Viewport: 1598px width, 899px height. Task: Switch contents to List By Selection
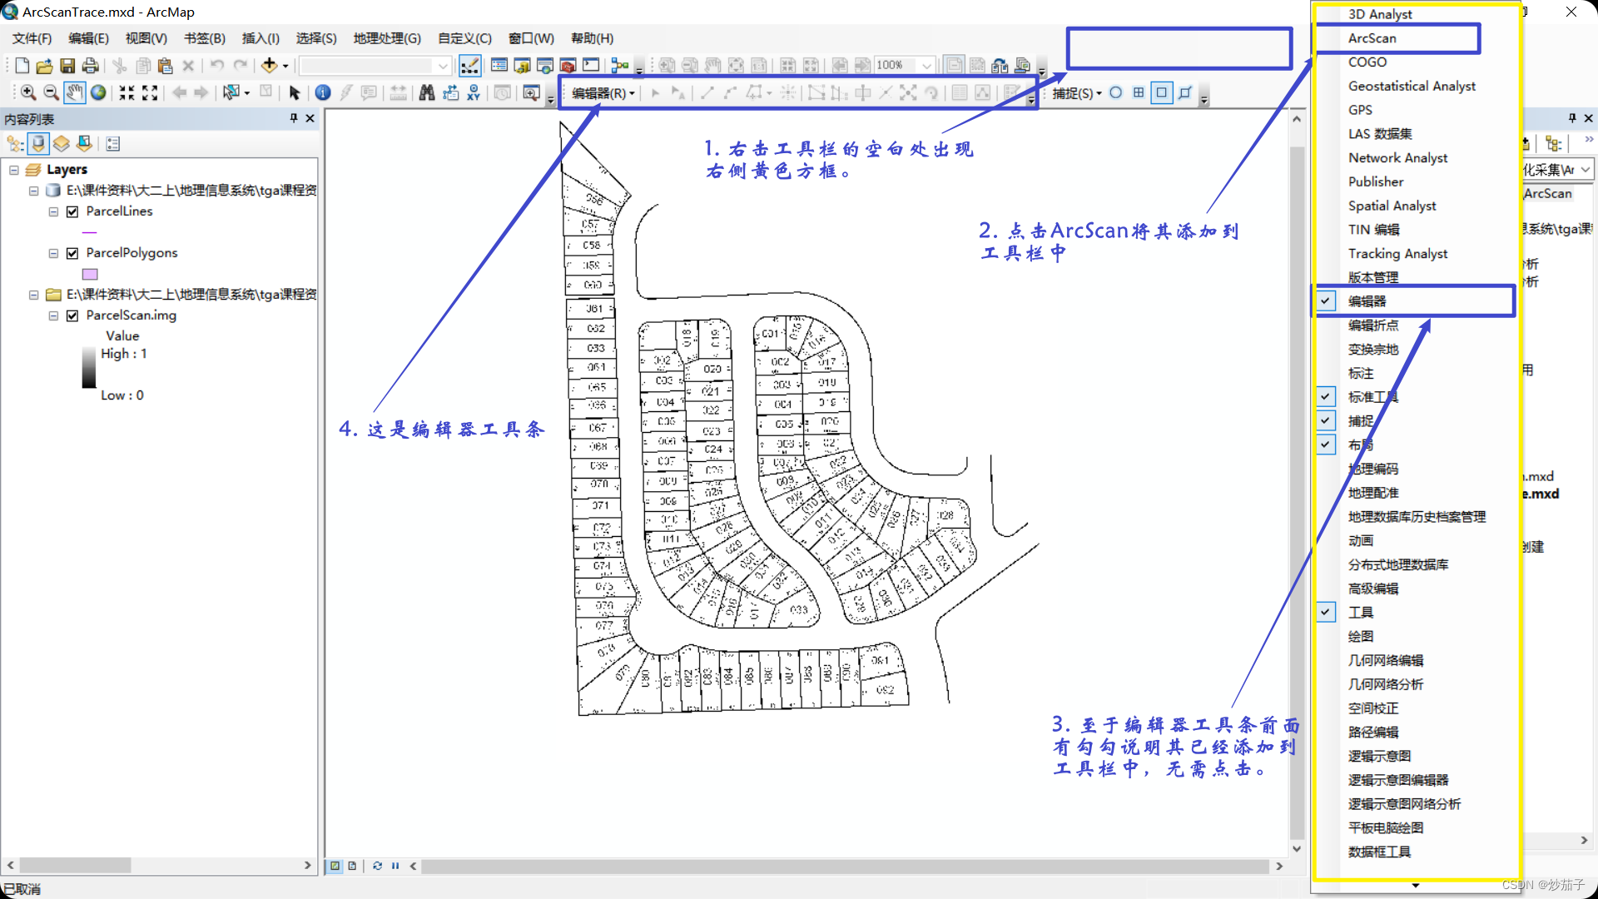(85, 143)
